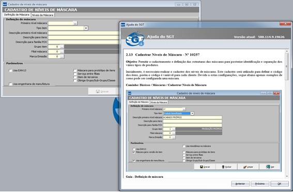This screenshot has width=293, height=193.
Task: Click the Descrição para itens field
Action: (x=84, y=38)
